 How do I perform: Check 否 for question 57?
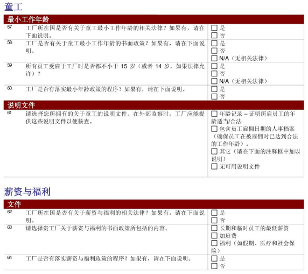[x=214, y=36]
